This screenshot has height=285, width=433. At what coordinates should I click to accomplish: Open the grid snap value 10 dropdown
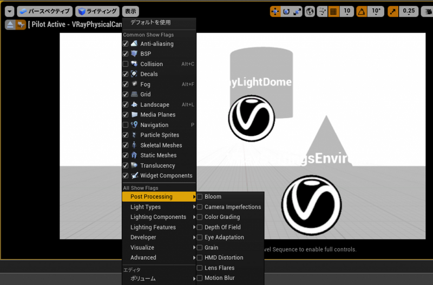click(x=347, y=11)
